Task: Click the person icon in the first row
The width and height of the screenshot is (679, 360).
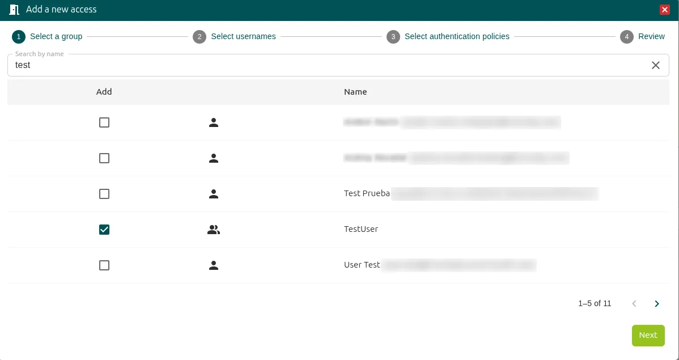Action: click(x=214, y=122)
